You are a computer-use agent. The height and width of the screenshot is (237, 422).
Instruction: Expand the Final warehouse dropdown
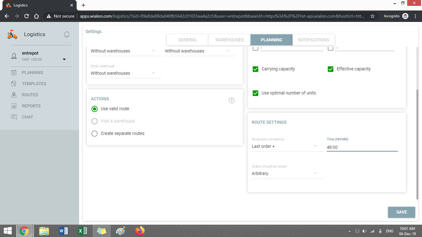pos(125,73)
